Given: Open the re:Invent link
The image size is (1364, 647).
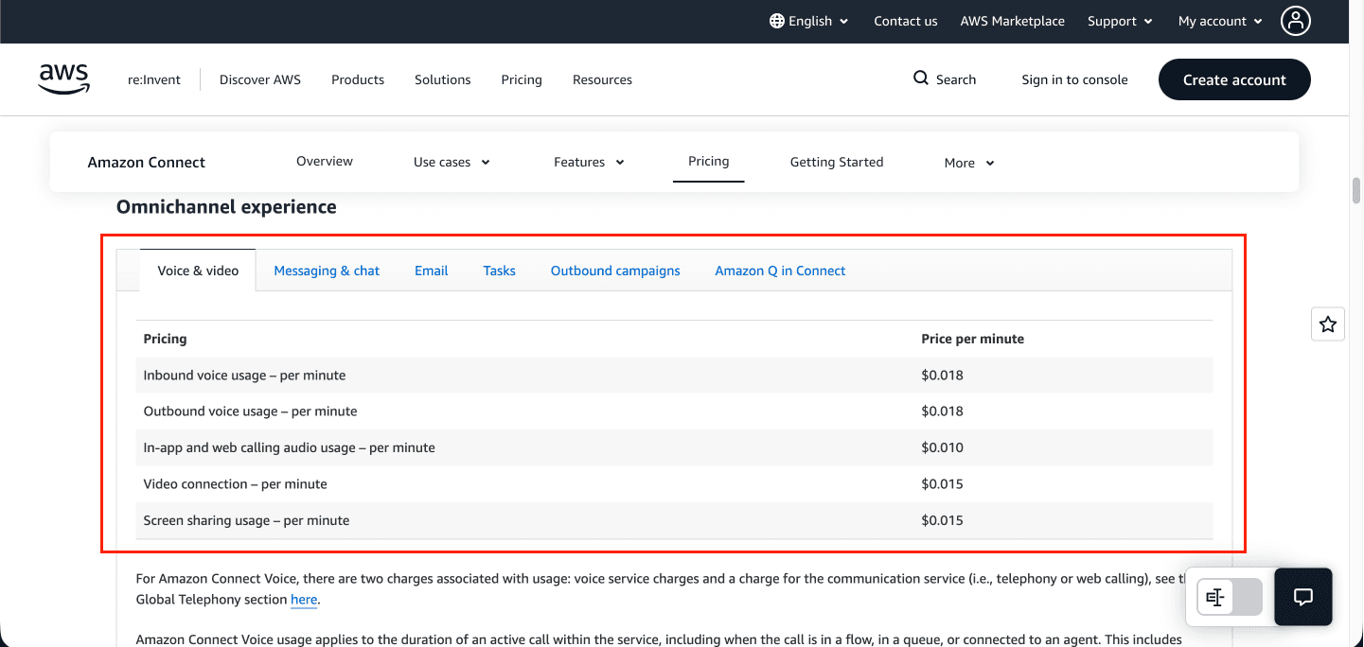Looking at the screenshot, I should pos(154,79).
